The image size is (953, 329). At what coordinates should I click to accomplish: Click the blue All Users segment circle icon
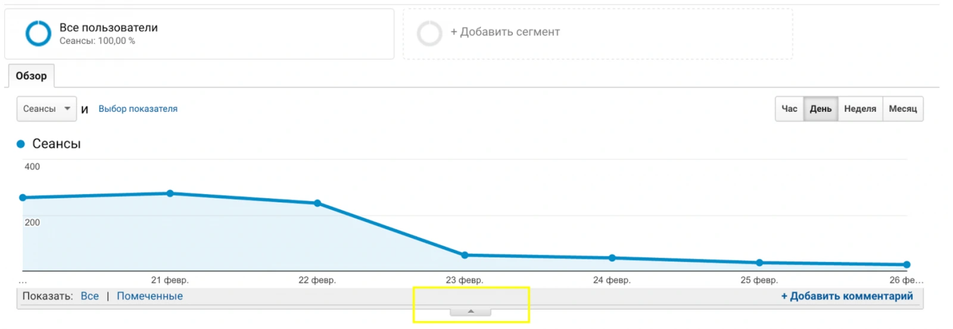[x=38, y=33]
